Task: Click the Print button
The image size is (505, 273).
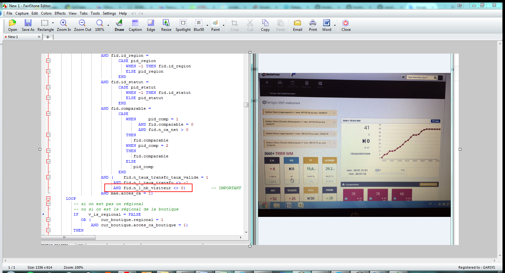Action: click(313, 23)
